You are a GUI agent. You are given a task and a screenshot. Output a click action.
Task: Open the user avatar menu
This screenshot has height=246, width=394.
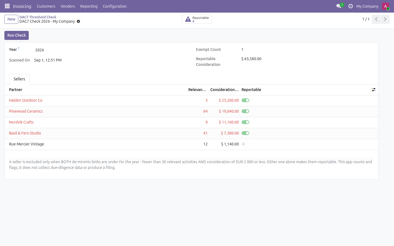coord(386,6)
